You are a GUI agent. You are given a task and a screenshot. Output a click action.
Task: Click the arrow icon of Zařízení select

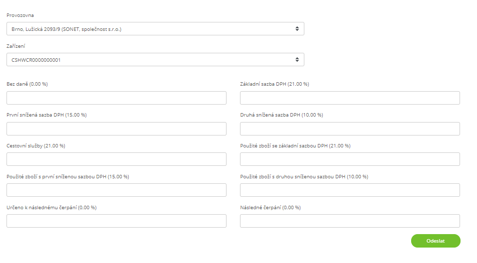point(297,60)
